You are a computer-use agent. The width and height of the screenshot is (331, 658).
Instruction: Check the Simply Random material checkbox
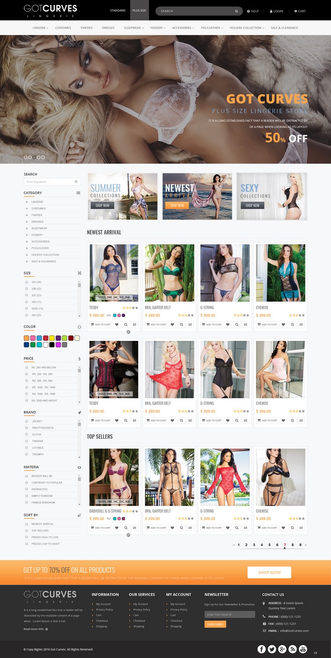27,496
